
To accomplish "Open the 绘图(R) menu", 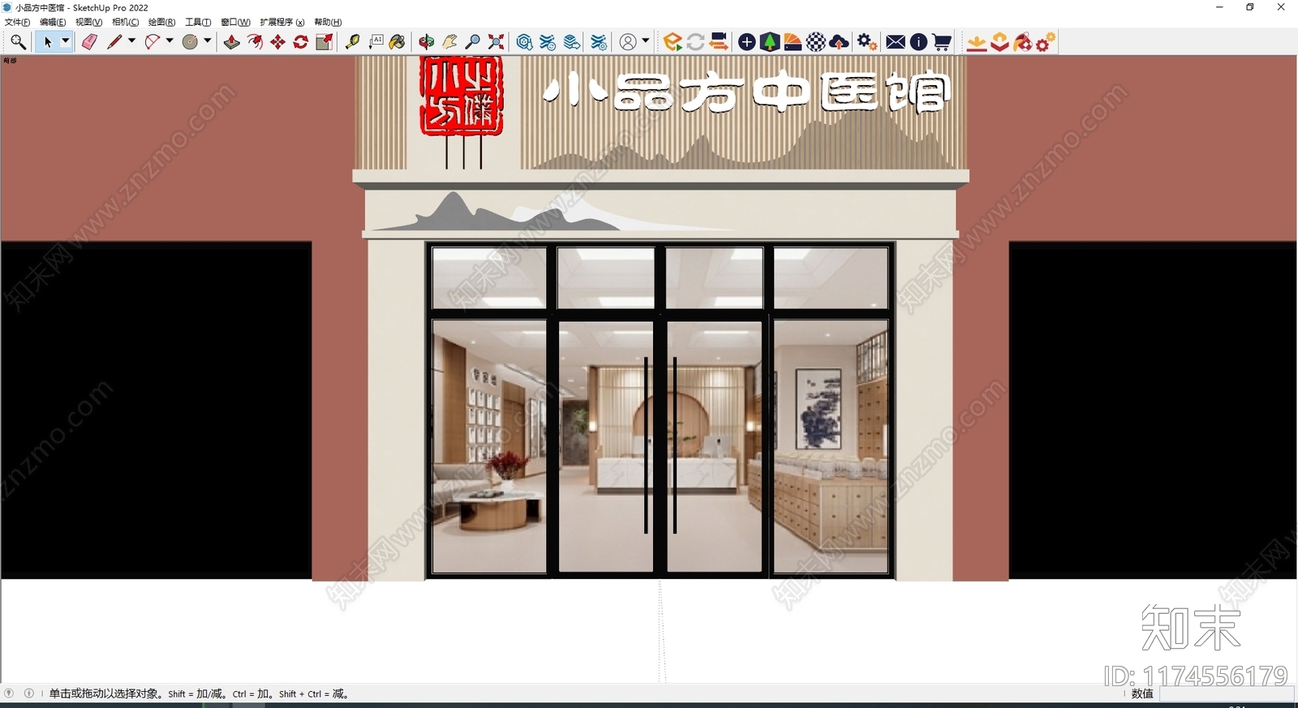I will [x=161, y=22].
